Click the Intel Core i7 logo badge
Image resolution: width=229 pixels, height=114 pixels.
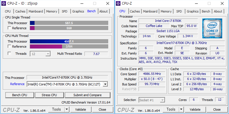(212, 28)
